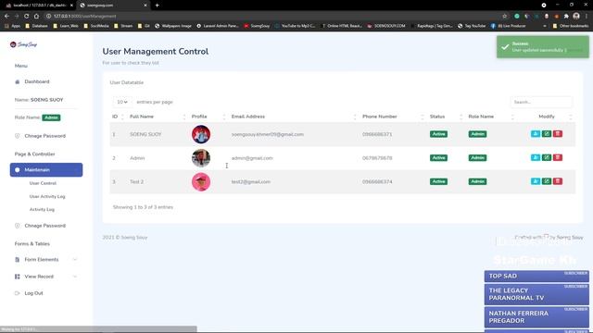Bookmark this page with star icon
The image size is (593, 333).
504,17
